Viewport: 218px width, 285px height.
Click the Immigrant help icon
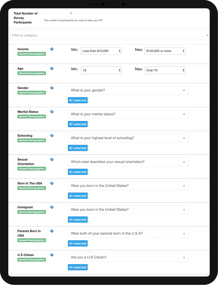point(52,207)
